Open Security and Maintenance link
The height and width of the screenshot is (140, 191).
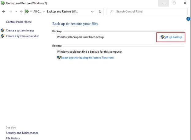(22, 133)
